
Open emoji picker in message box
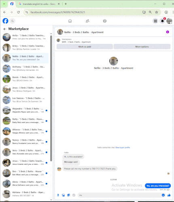[163, 195]
